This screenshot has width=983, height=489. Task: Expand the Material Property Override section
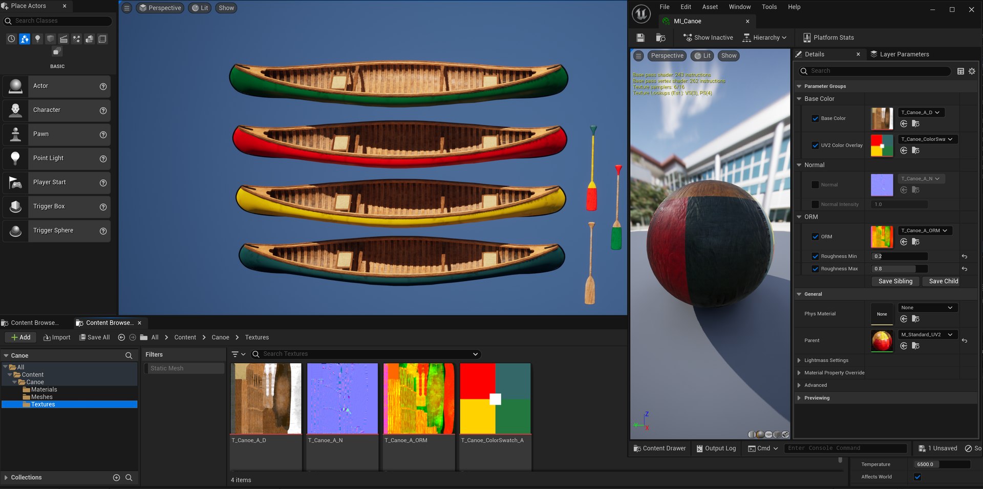pyautogui.click(x=799, y=373)
